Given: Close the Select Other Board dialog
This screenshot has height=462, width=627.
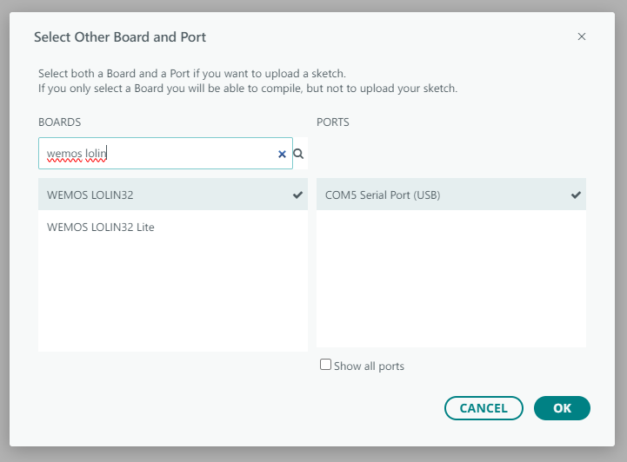Looking at the screenshot, I should (582, 36).
